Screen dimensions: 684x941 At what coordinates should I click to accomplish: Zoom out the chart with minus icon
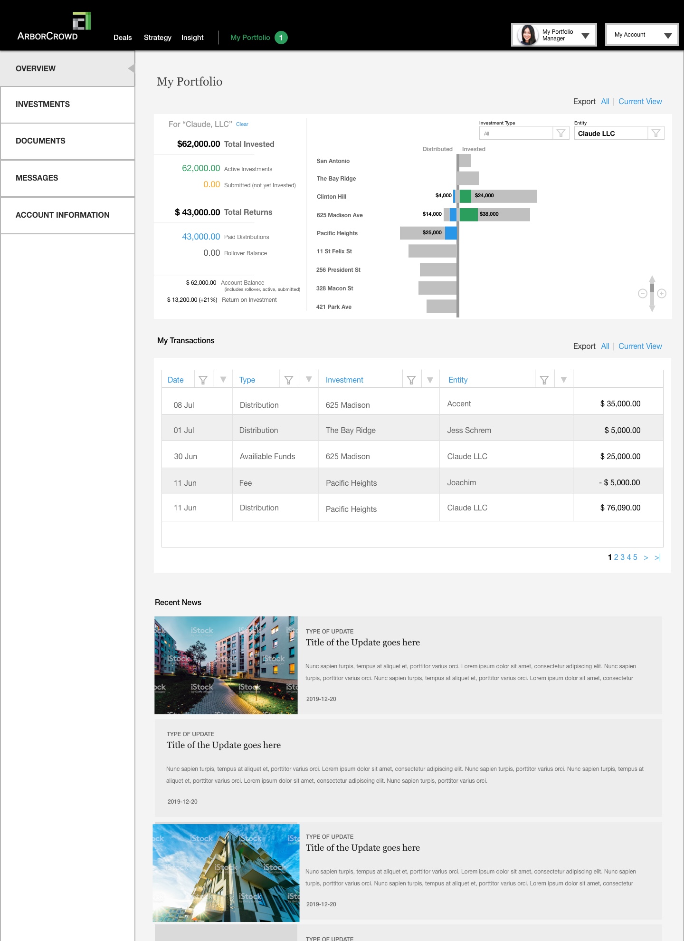click(x=643, y=294)
